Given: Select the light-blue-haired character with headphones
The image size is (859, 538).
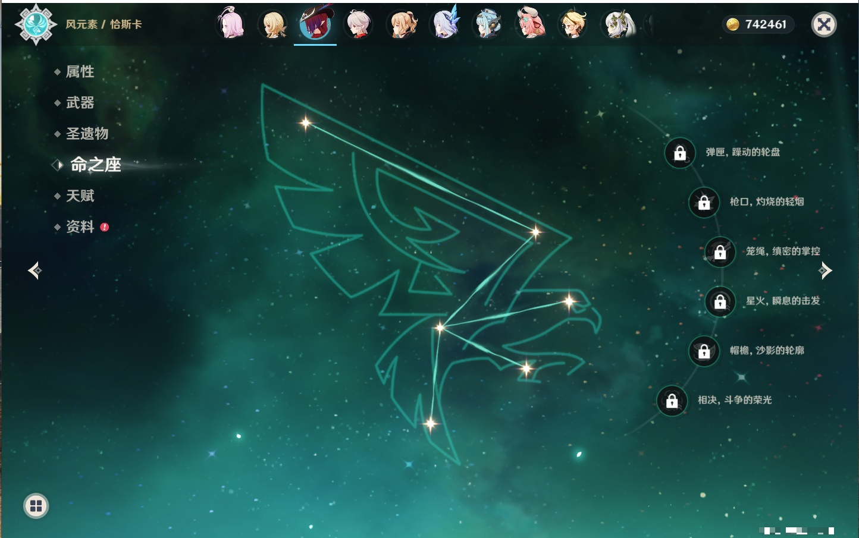Looking at the screenshot, I should [x=487, y=24].
